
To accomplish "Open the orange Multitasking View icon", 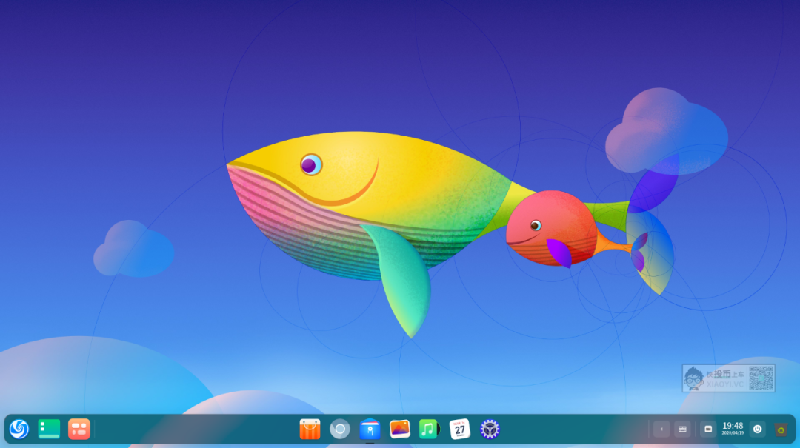I will [x=79, y=429].
